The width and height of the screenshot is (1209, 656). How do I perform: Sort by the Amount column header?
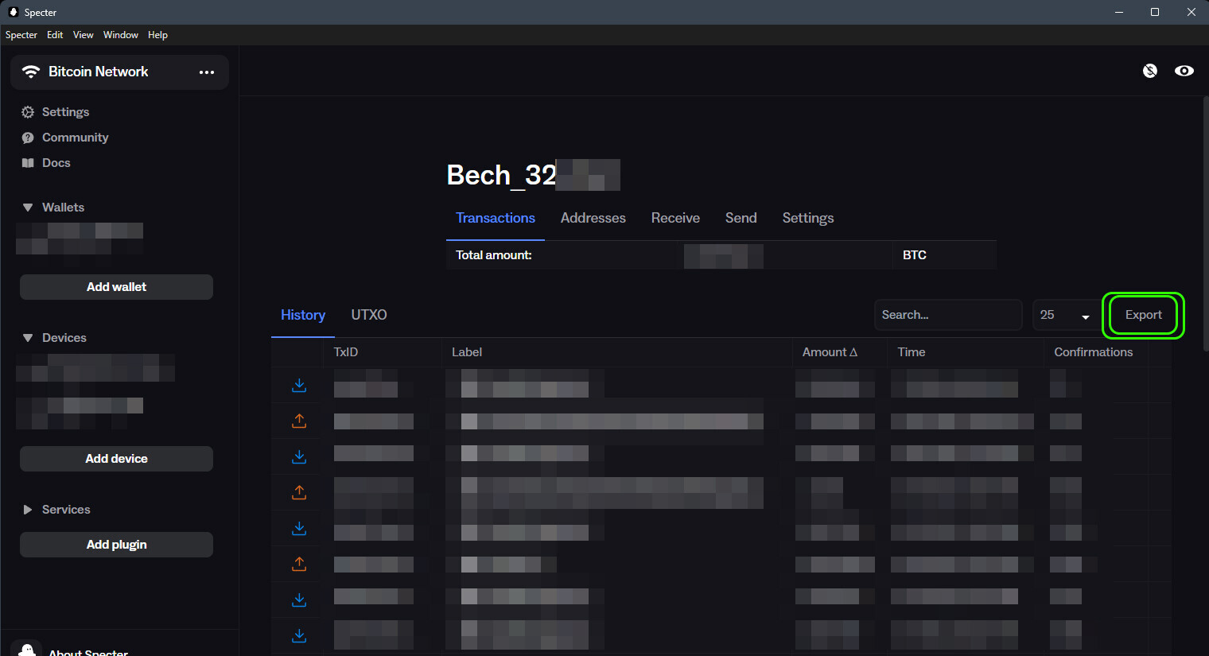click(830, 352)
